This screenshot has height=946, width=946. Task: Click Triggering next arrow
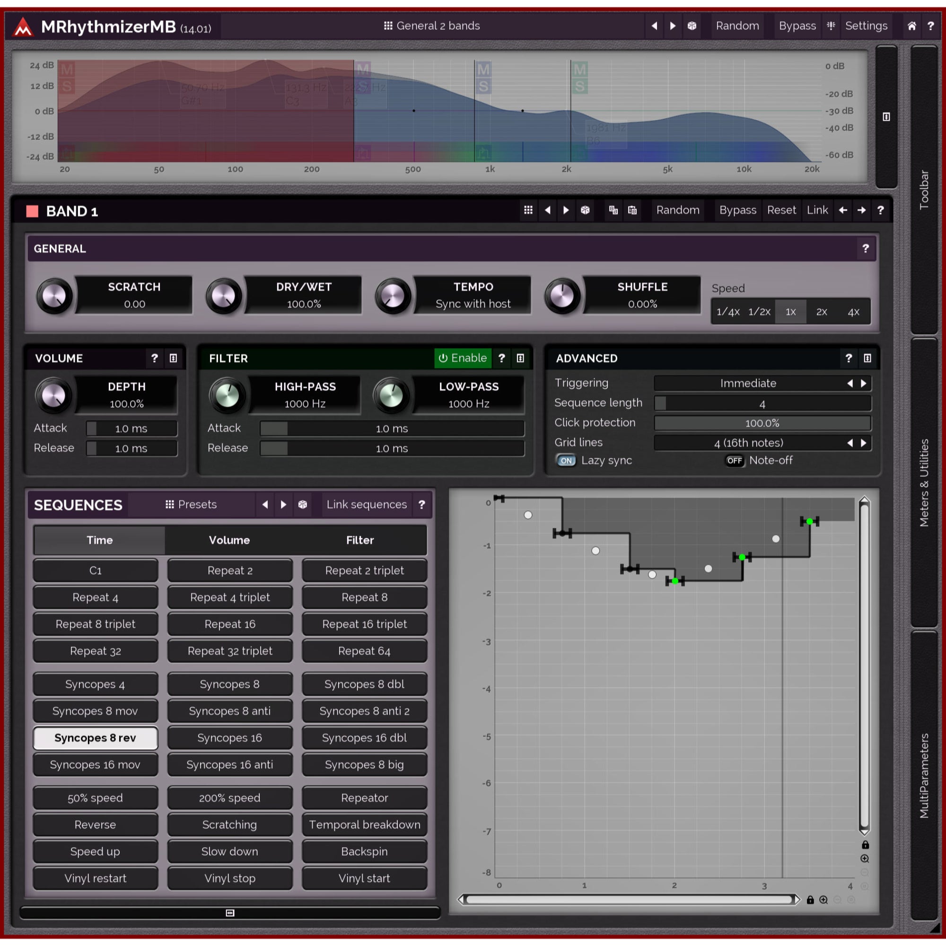(864, 384)
